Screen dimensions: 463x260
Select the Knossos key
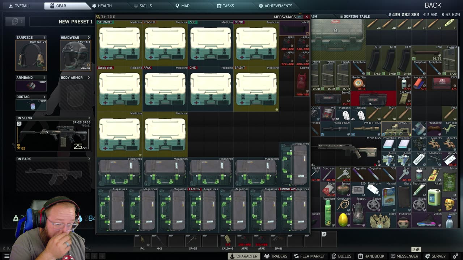[343, 174]
